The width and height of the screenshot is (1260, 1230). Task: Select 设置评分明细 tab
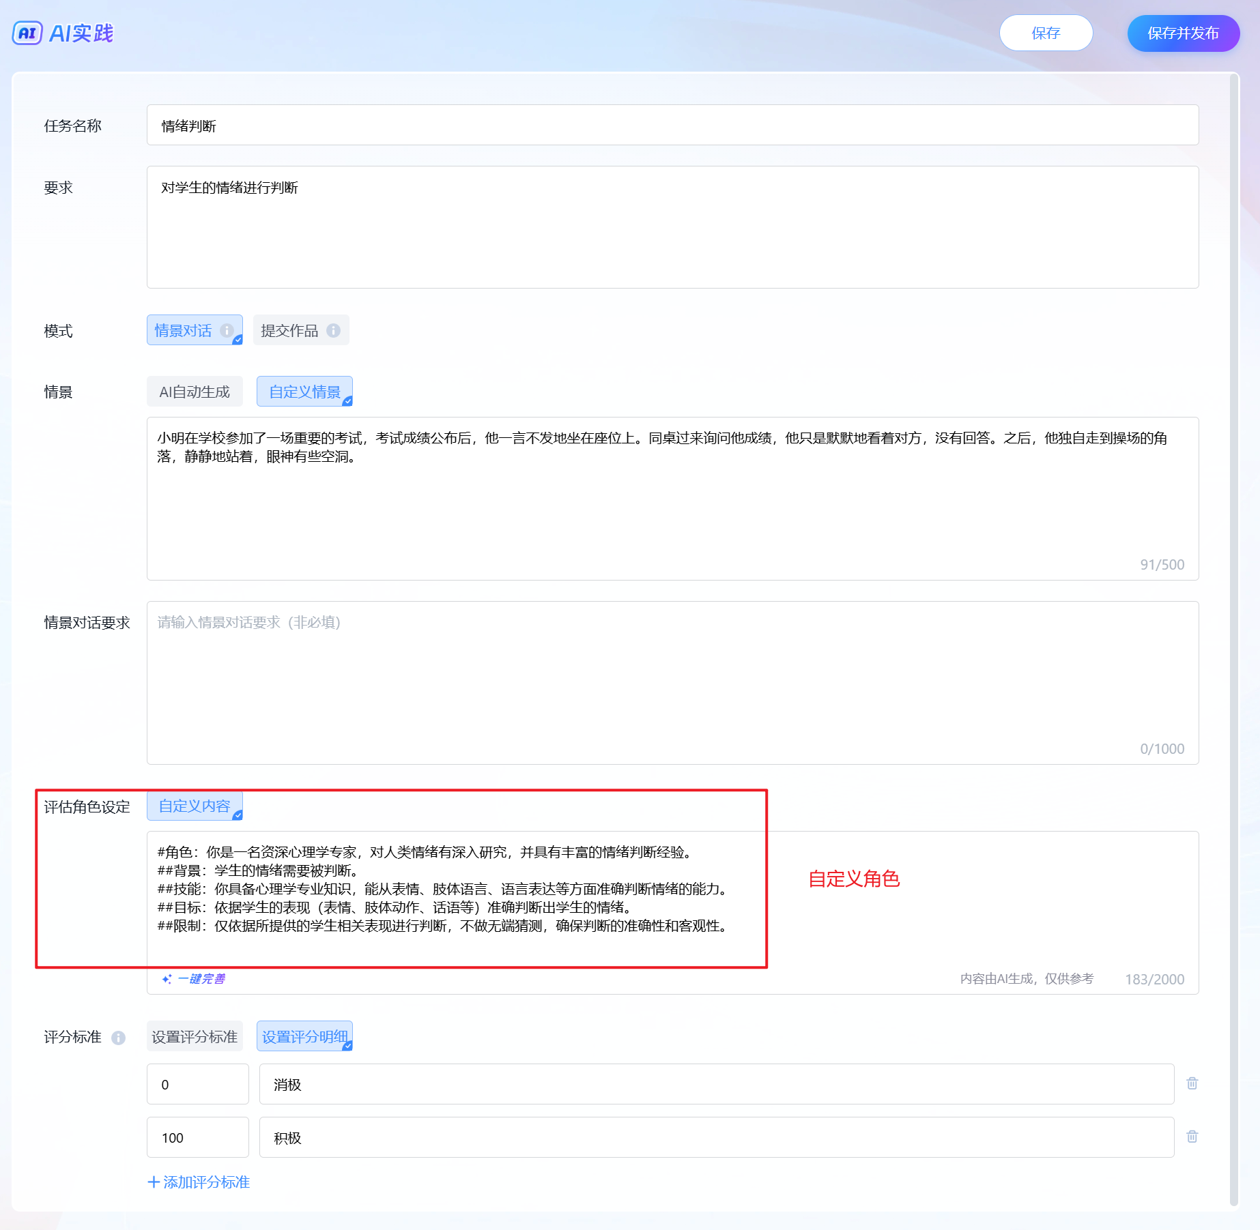click(x=304, y=1037)
